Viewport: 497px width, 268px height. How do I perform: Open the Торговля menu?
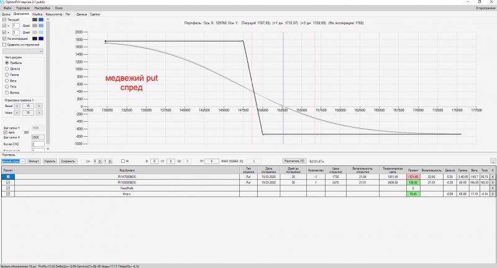click(x=23, y=8)
